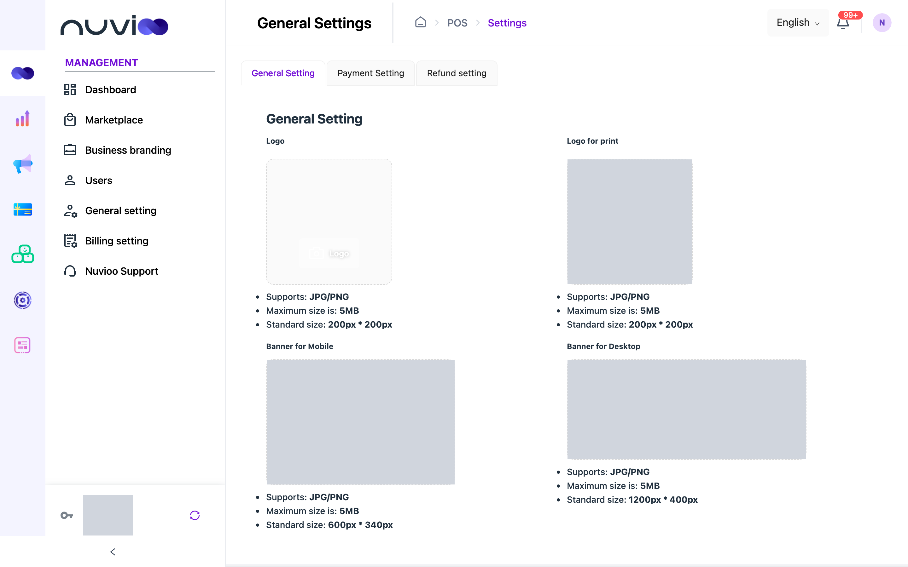Click the gray thumbnail in sidebar footer
This screenshot has height=567, width=908.
click(x=108, y=515)
